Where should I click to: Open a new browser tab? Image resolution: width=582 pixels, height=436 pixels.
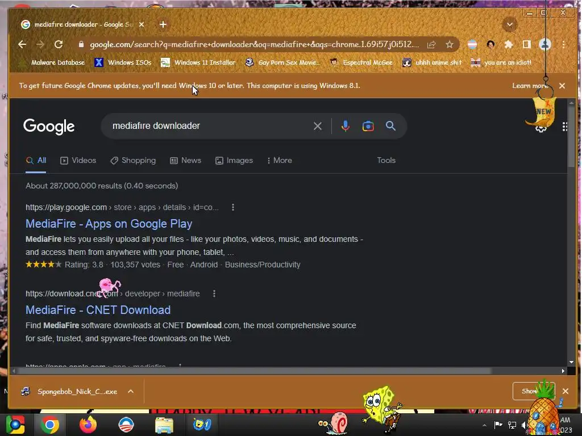pos(163,24)
